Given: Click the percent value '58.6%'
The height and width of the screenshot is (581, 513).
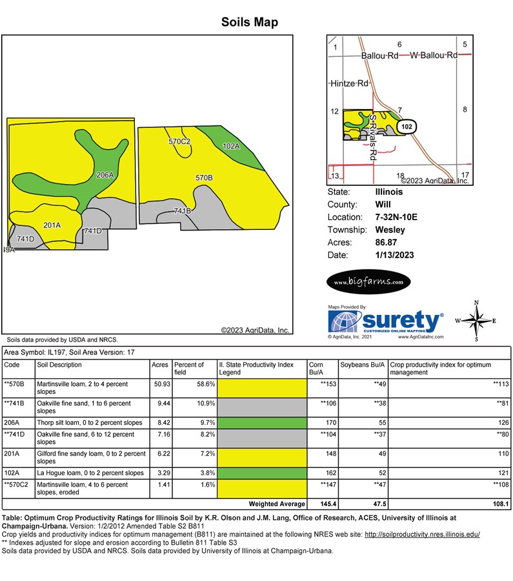Looking at the screenshot, I should tap(206, 384).
